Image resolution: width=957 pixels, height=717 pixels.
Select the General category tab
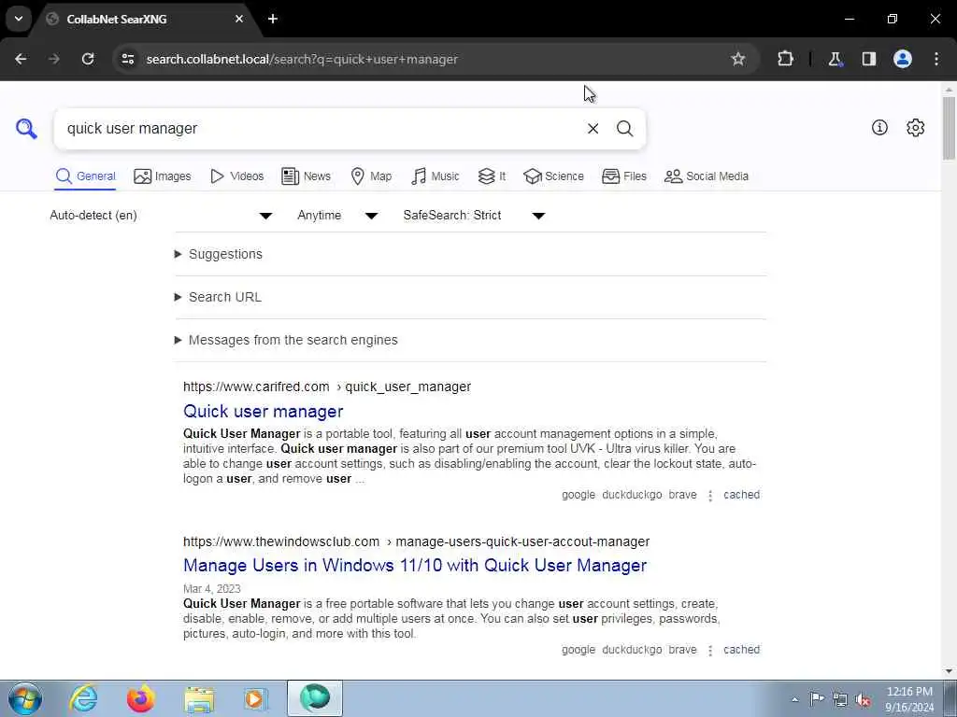point(85,176)
